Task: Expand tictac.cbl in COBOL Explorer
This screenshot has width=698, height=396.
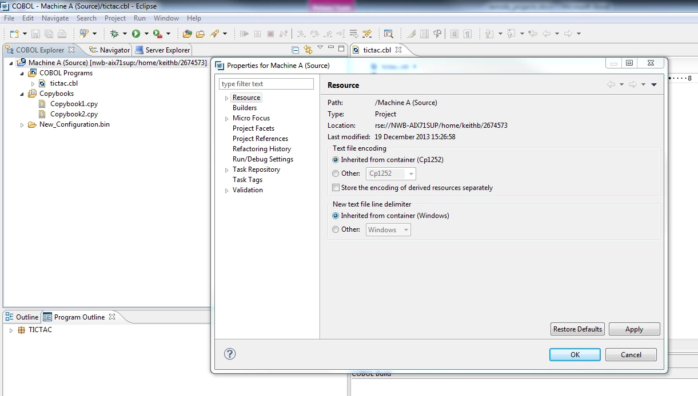Action: (x=33, y=84)
